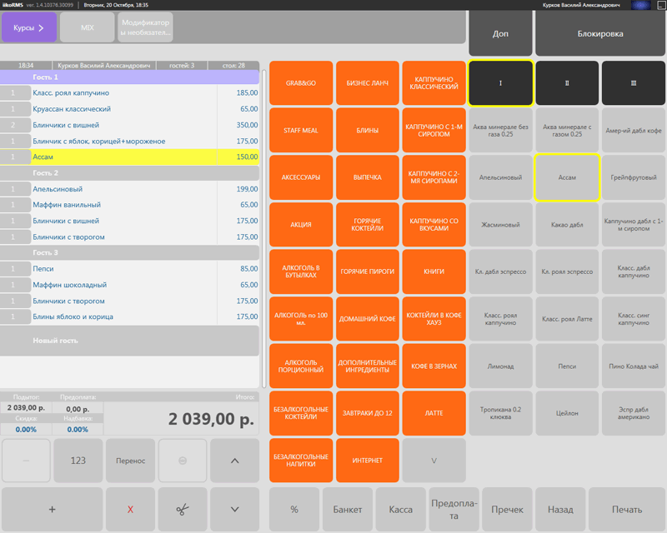This screenshot has height=533, width=667.
Task: Click the scissors split icon button
Action: pos(183,509)
